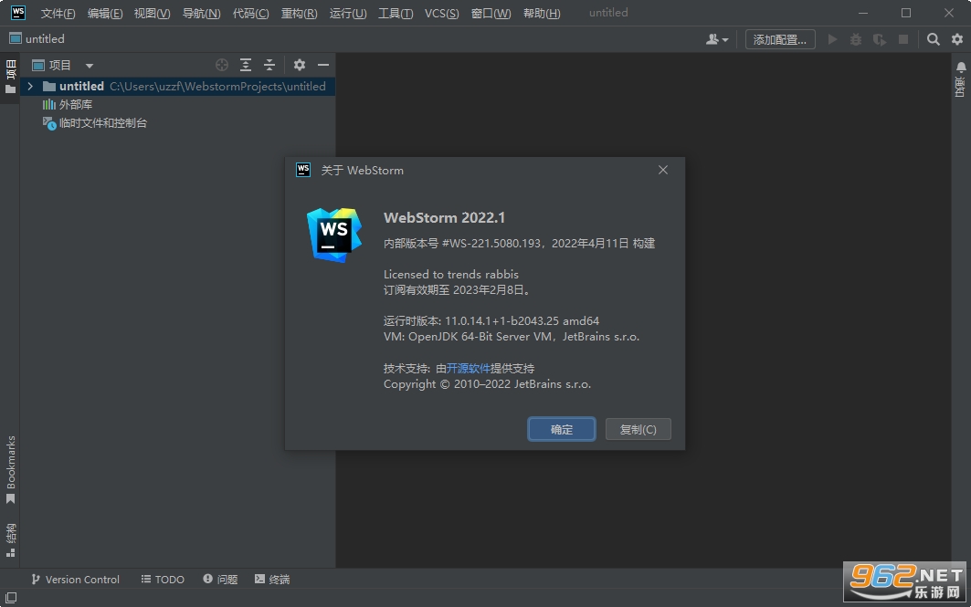Viewport: 971px width, 607px height.
Task: Open the Version Control tool window
Action: [x=75, y=579]
